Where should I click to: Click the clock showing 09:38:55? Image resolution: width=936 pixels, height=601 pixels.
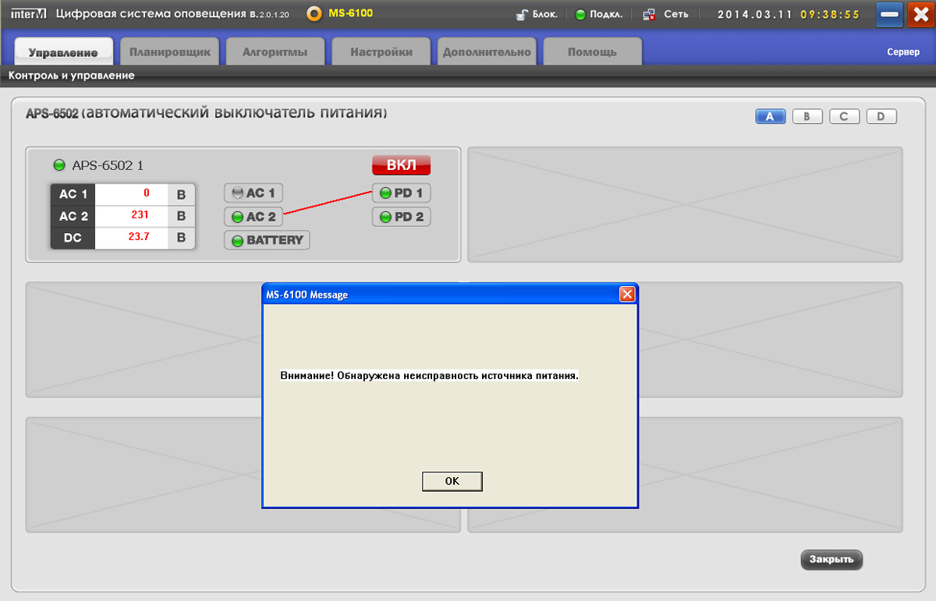click(x=830, y=15)
